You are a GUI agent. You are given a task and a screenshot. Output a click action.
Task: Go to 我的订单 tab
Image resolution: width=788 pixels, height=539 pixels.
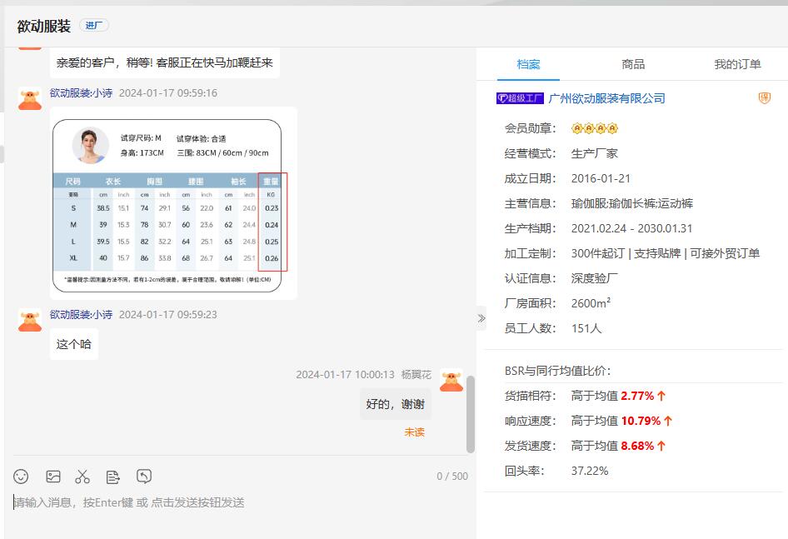click(737, 64)
